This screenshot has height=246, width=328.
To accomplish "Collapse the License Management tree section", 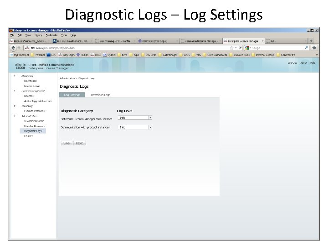I will [15, 91].
